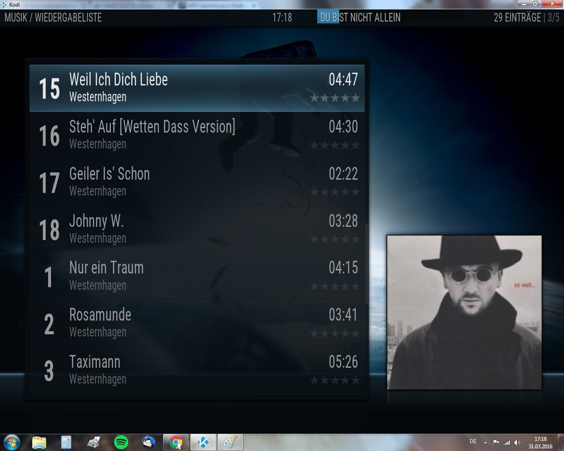Image resolution: width=564 pixels, height=451 pixels.
Task: Play Steh' Auf [Wetten Dass Version]
Action: (197, 135)
